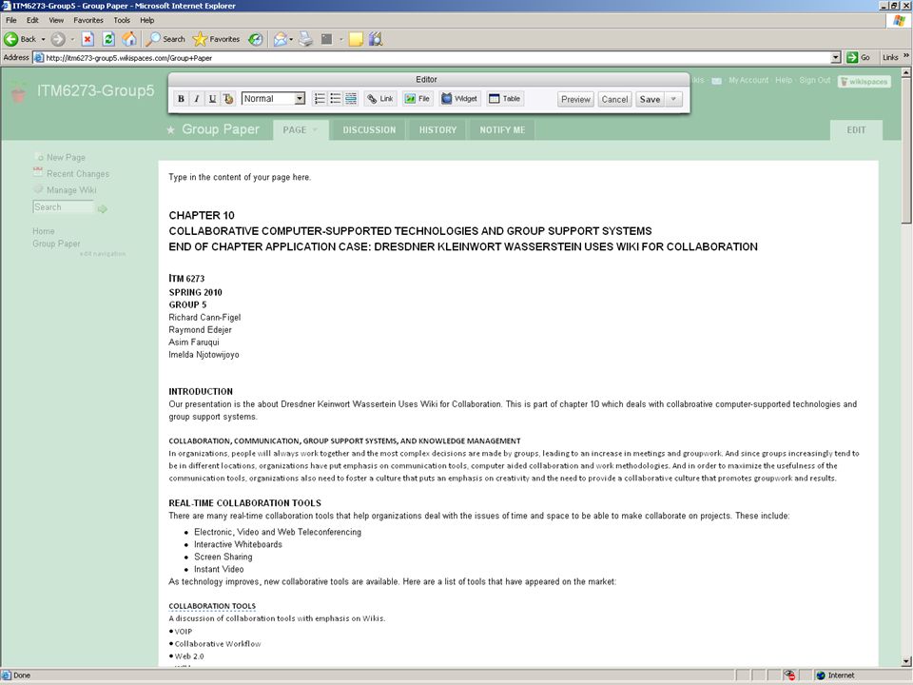The height and width of the screenshot is (685, 913).
Task: Expand the Links toolbar chevron
Action: pyautogui.click(x=906, y=56)
